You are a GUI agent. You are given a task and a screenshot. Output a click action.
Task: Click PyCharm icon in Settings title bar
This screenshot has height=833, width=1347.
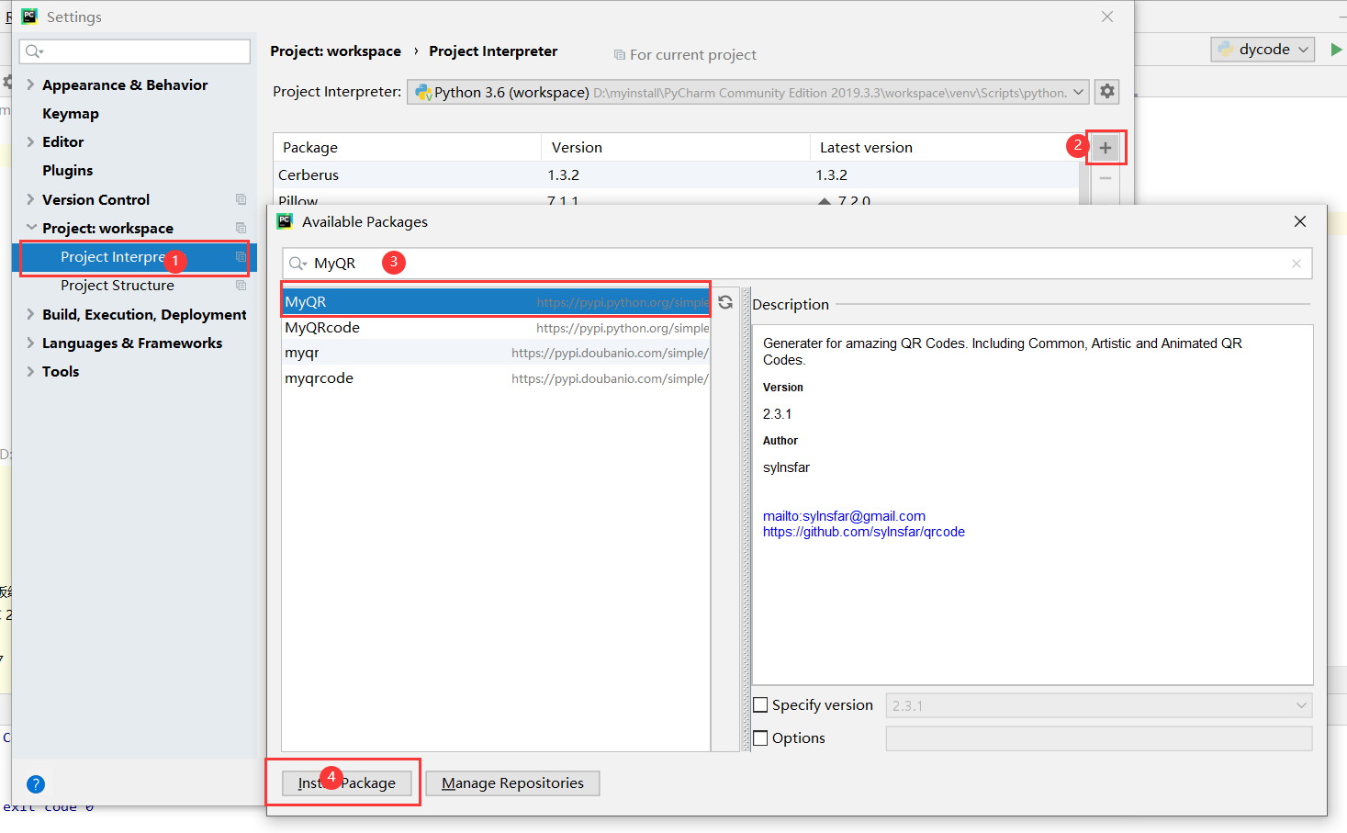point(29,17)
